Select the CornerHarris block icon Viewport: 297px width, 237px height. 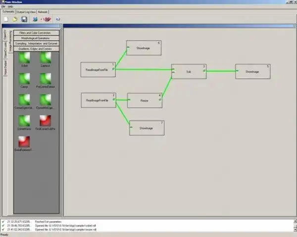(x=24, y=121)
